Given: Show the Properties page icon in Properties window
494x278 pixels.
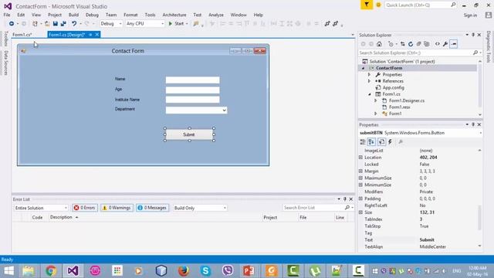Looking at the screenshot, I should (x=381, y=142).
